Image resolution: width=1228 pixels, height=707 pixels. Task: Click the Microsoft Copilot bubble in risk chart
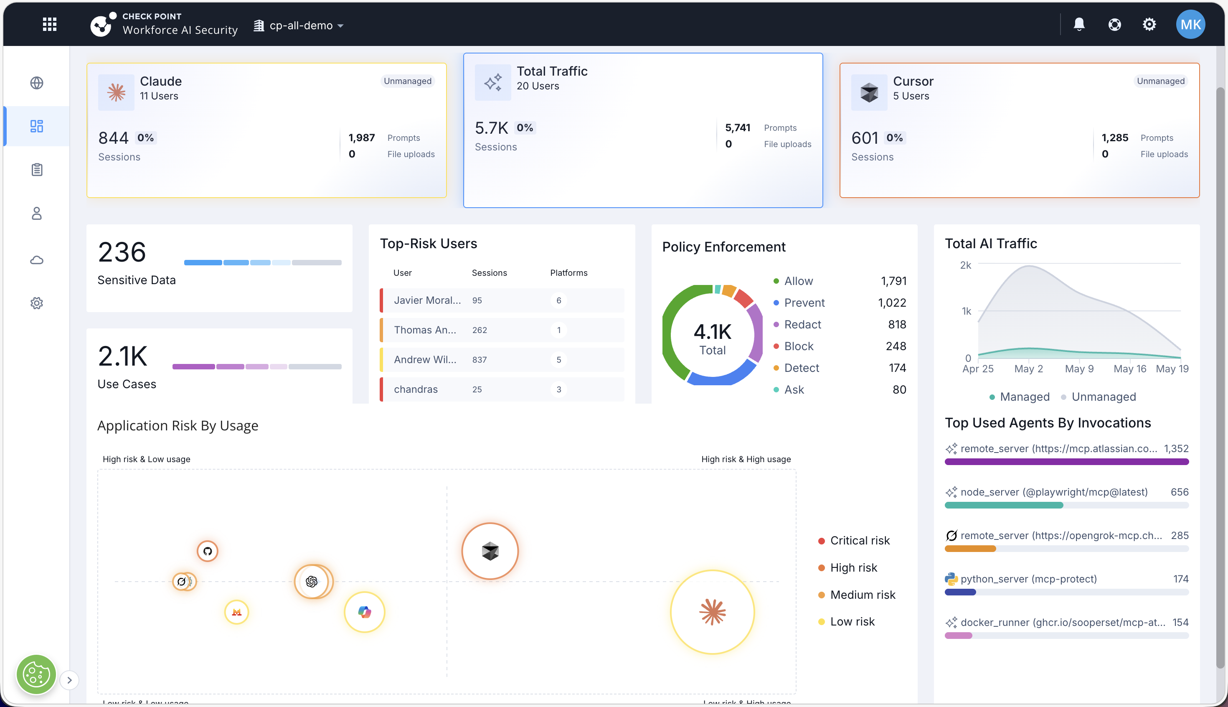365,612
